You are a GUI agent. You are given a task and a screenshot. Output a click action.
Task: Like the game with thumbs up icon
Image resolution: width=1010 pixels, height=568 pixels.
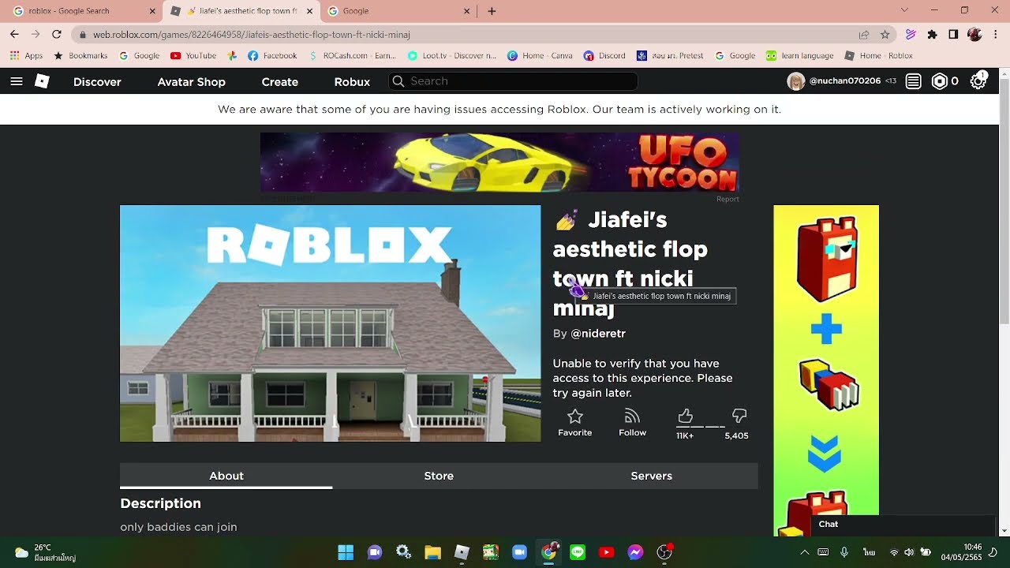tap(685, 416)
